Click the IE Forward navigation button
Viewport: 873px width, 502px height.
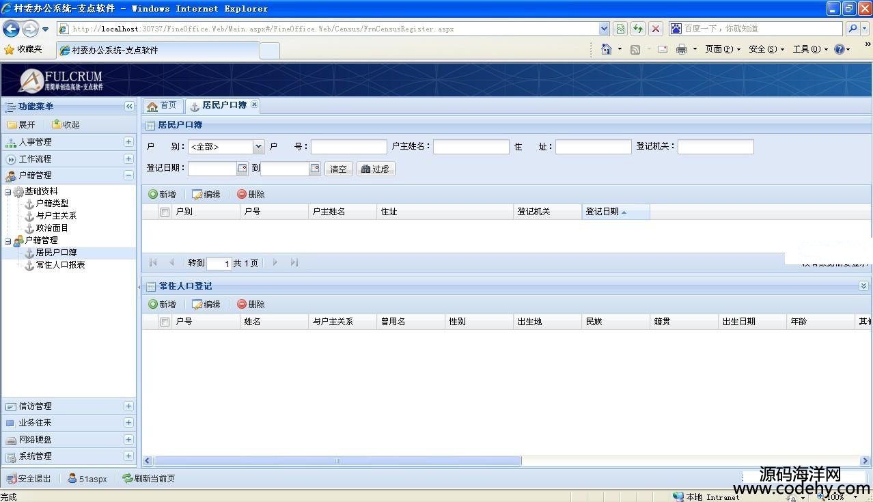tap(30, 29)
